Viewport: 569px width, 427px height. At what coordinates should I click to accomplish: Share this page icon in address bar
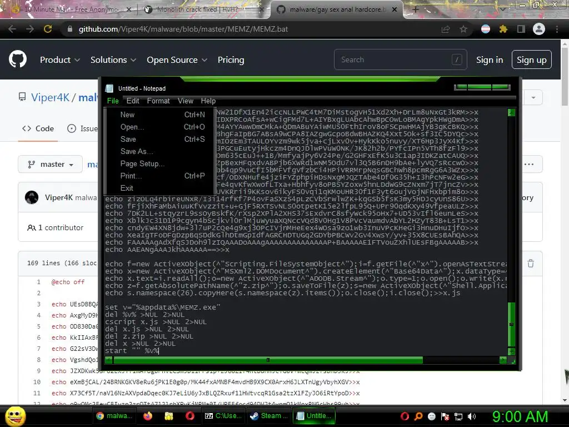tap(446, 29)
